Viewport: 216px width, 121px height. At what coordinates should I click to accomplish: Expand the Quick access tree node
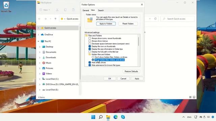point(38,28)
